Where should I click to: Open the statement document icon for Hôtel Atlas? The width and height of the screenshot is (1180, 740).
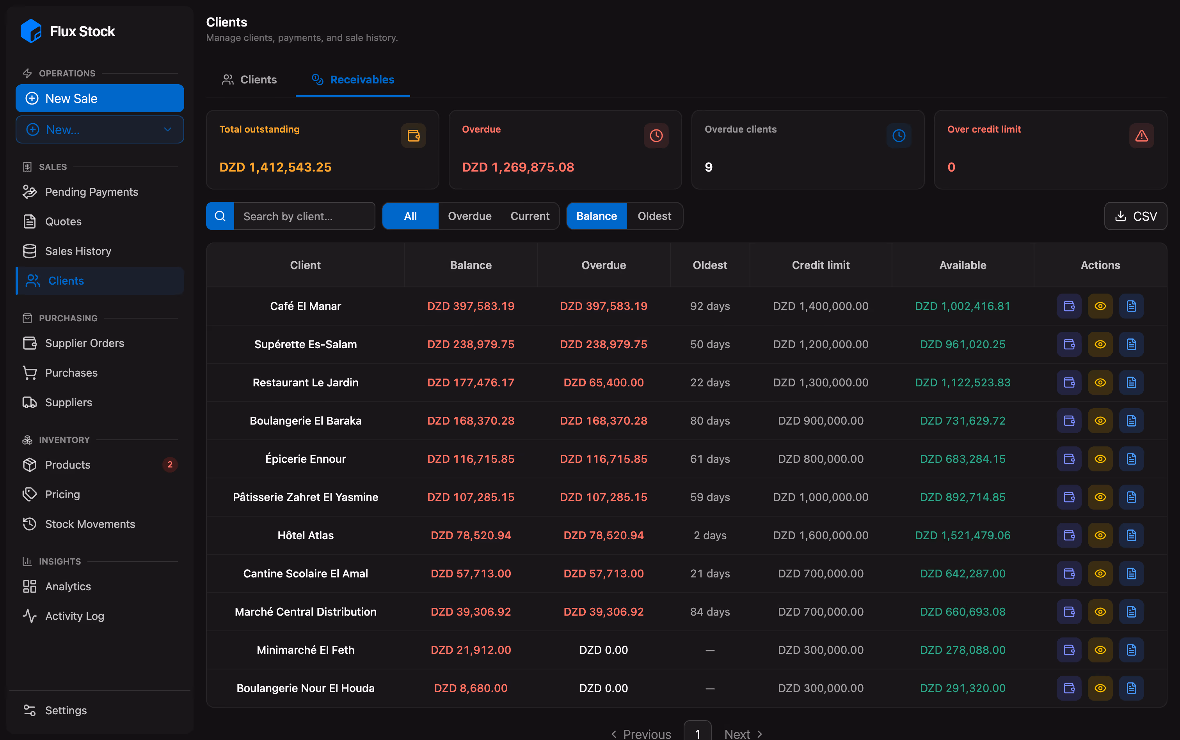tap(1131, 535)
